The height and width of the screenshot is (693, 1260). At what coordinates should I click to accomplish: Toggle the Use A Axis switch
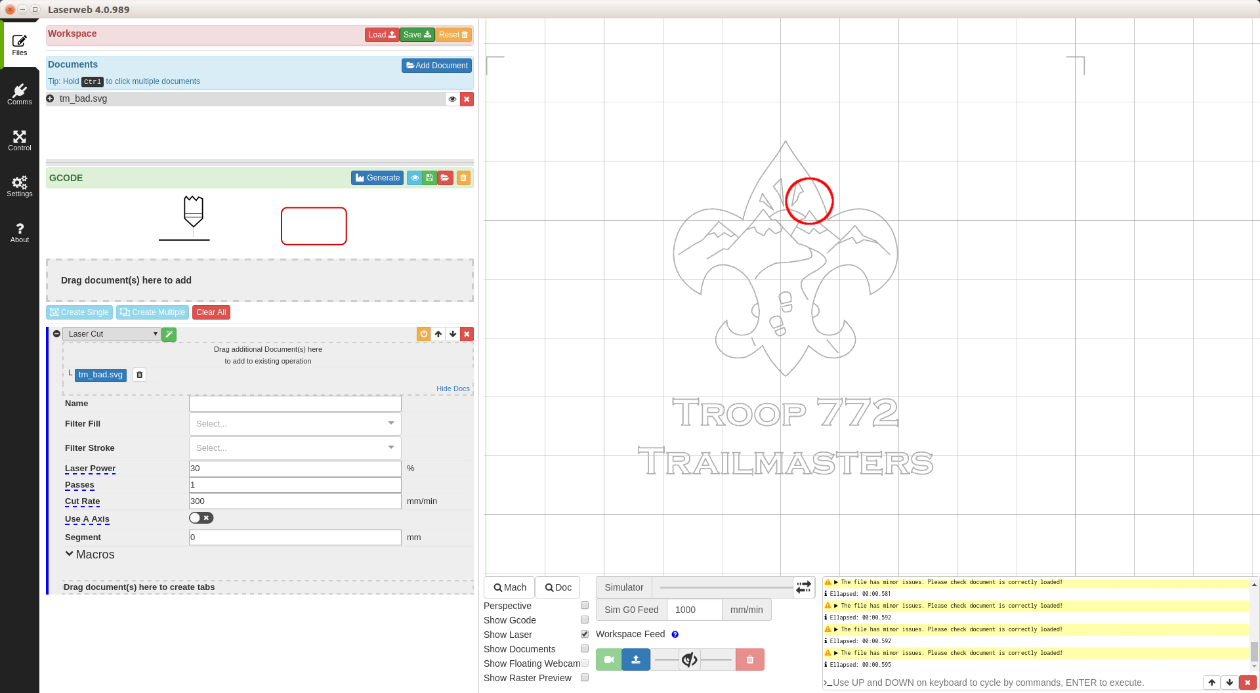201,518
